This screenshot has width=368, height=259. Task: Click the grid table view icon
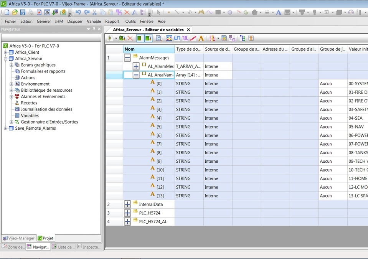click(251, 38)
